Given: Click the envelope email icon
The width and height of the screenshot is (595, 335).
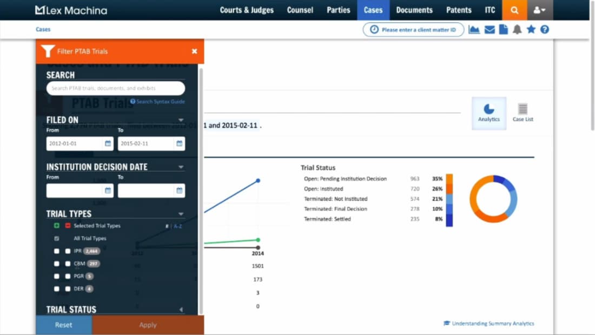Looking at the screenshot, I should tap(490, 29).
